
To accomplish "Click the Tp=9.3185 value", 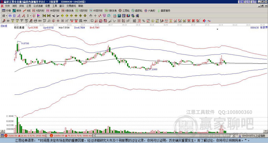I will click(32, 28).
